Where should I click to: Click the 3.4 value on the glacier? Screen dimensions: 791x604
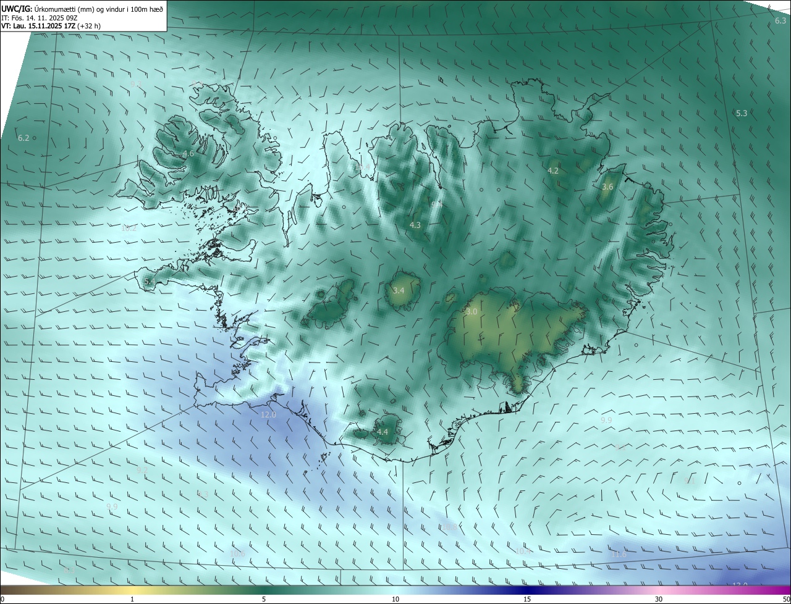coord(399,290)
